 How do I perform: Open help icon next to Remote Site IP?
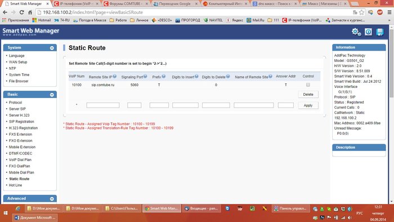[115, 77]
